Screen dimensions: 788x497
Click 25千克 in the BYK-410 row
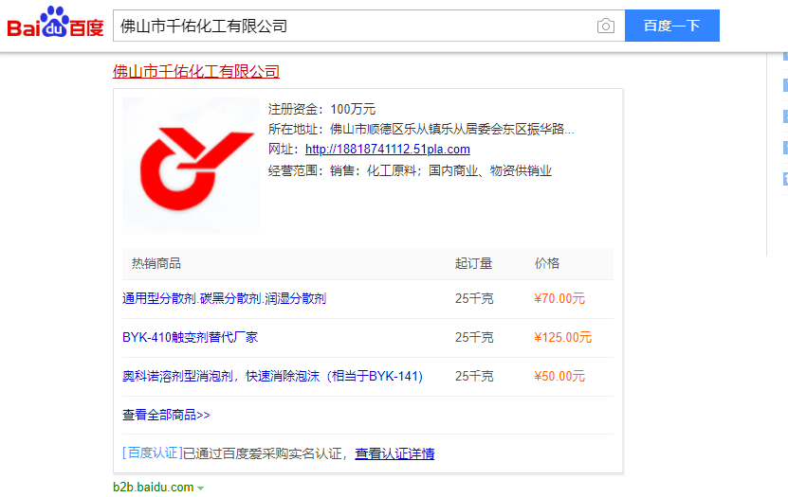coord(474,338)
